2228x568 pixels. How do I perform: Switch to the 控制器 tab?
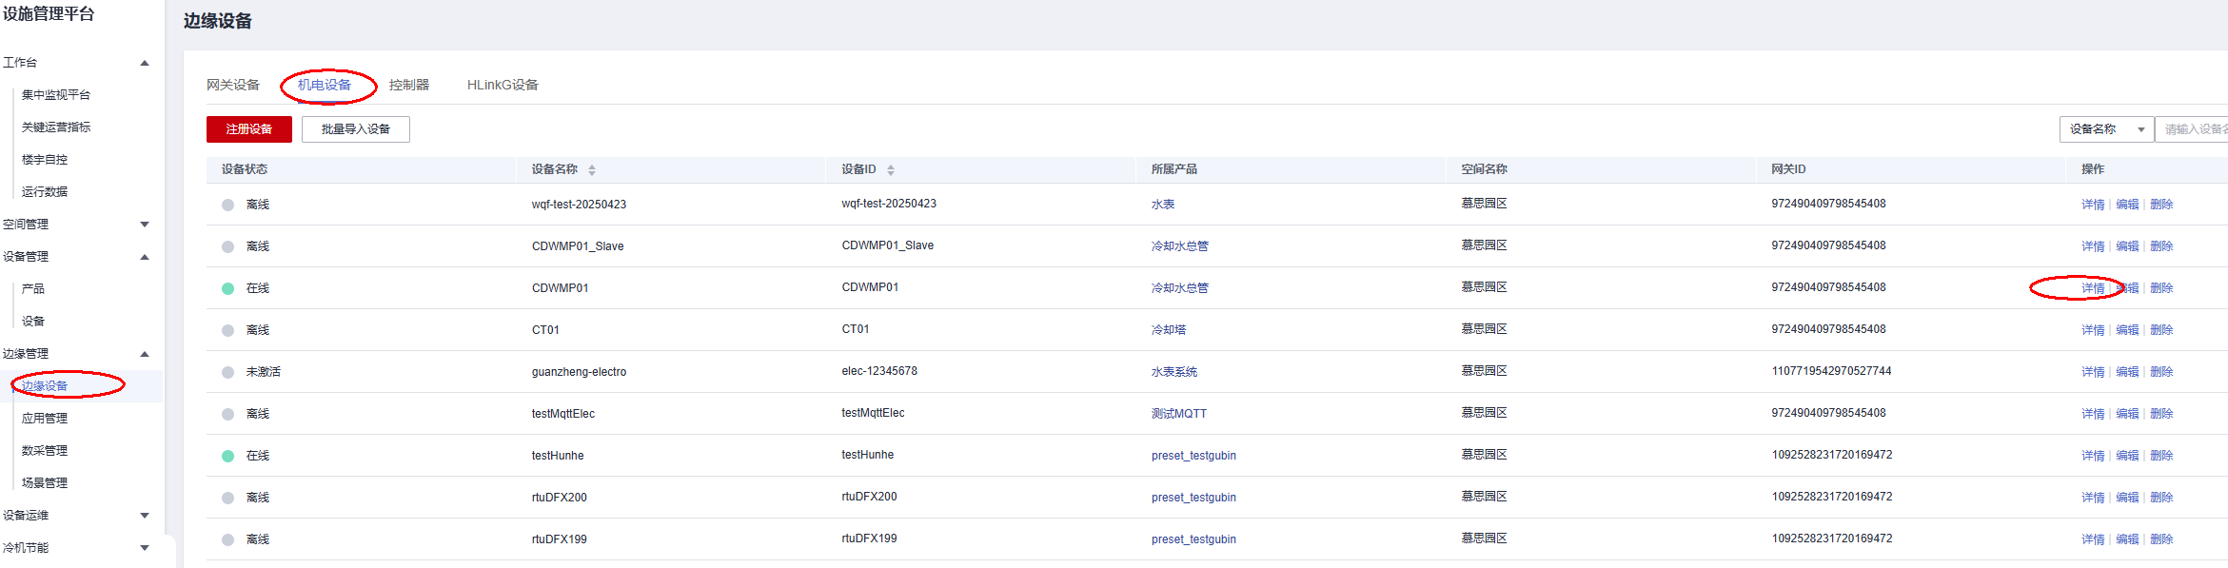pyautogui.click(x=409, y=85)
